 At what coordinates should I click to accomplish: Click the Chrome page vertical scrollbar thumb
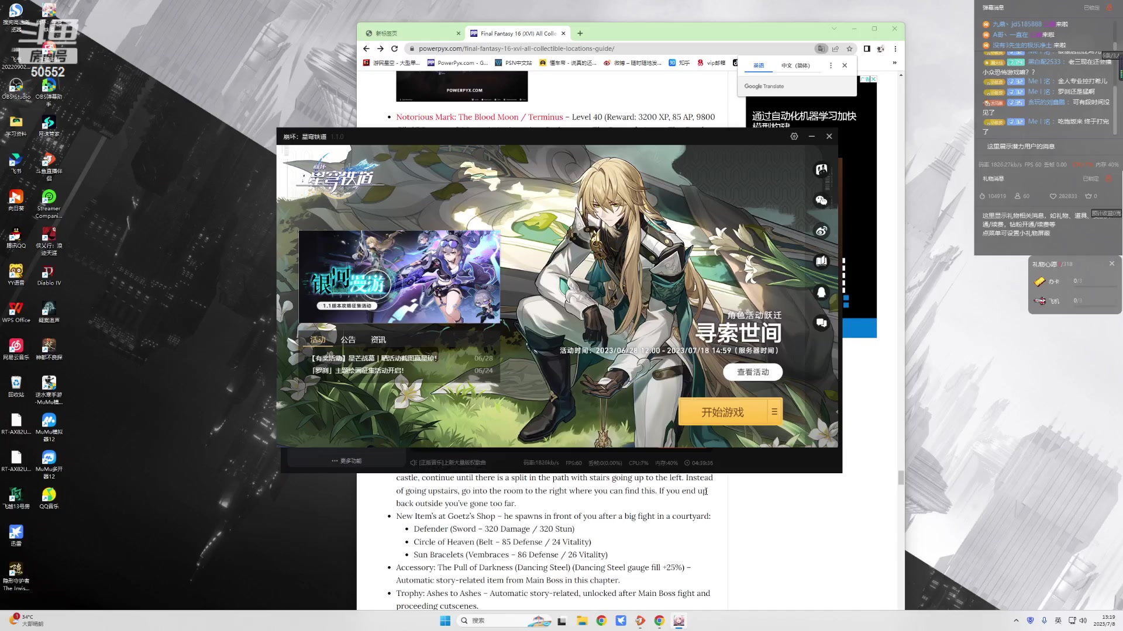coord(901,477)
